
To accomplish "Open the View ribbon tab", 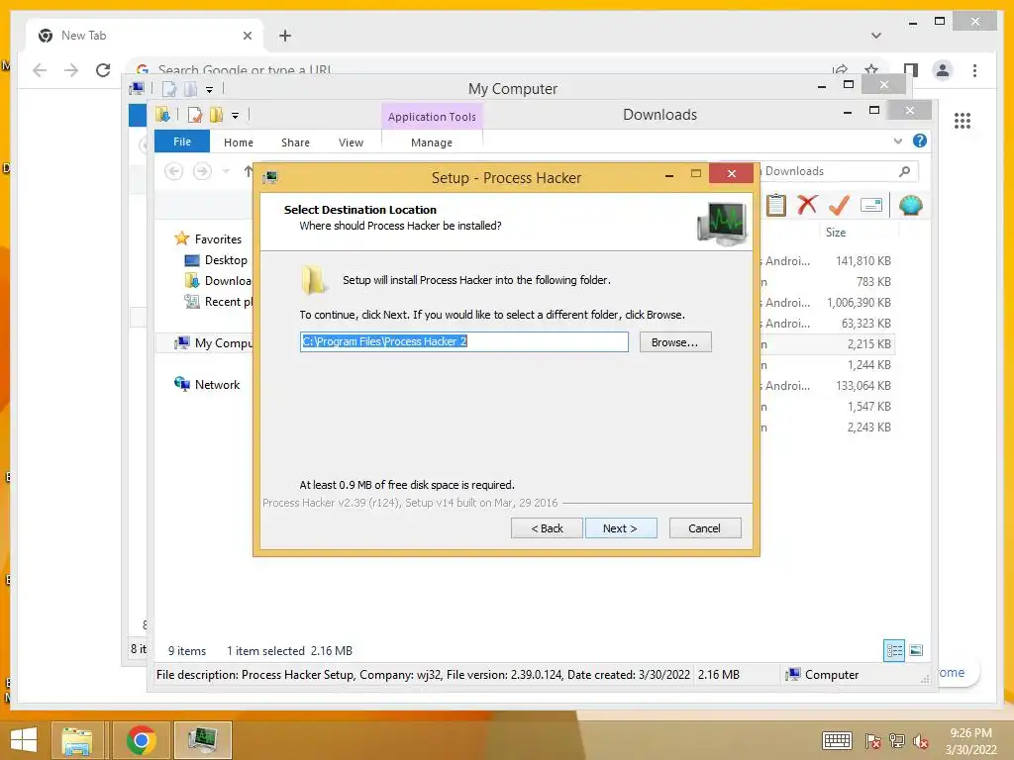I will pos(352,142).
